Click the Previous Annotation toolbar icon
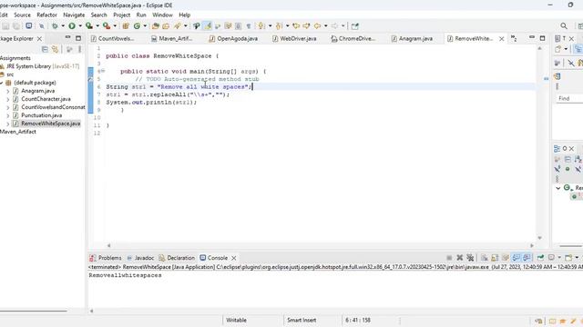Image resolution: width=583 pixels, height=327 pixels. click(279, 26)
